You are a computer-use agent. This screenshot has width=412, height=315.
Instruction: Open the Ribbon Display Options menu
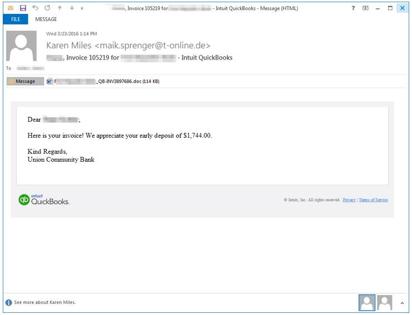tap(366, 8)
